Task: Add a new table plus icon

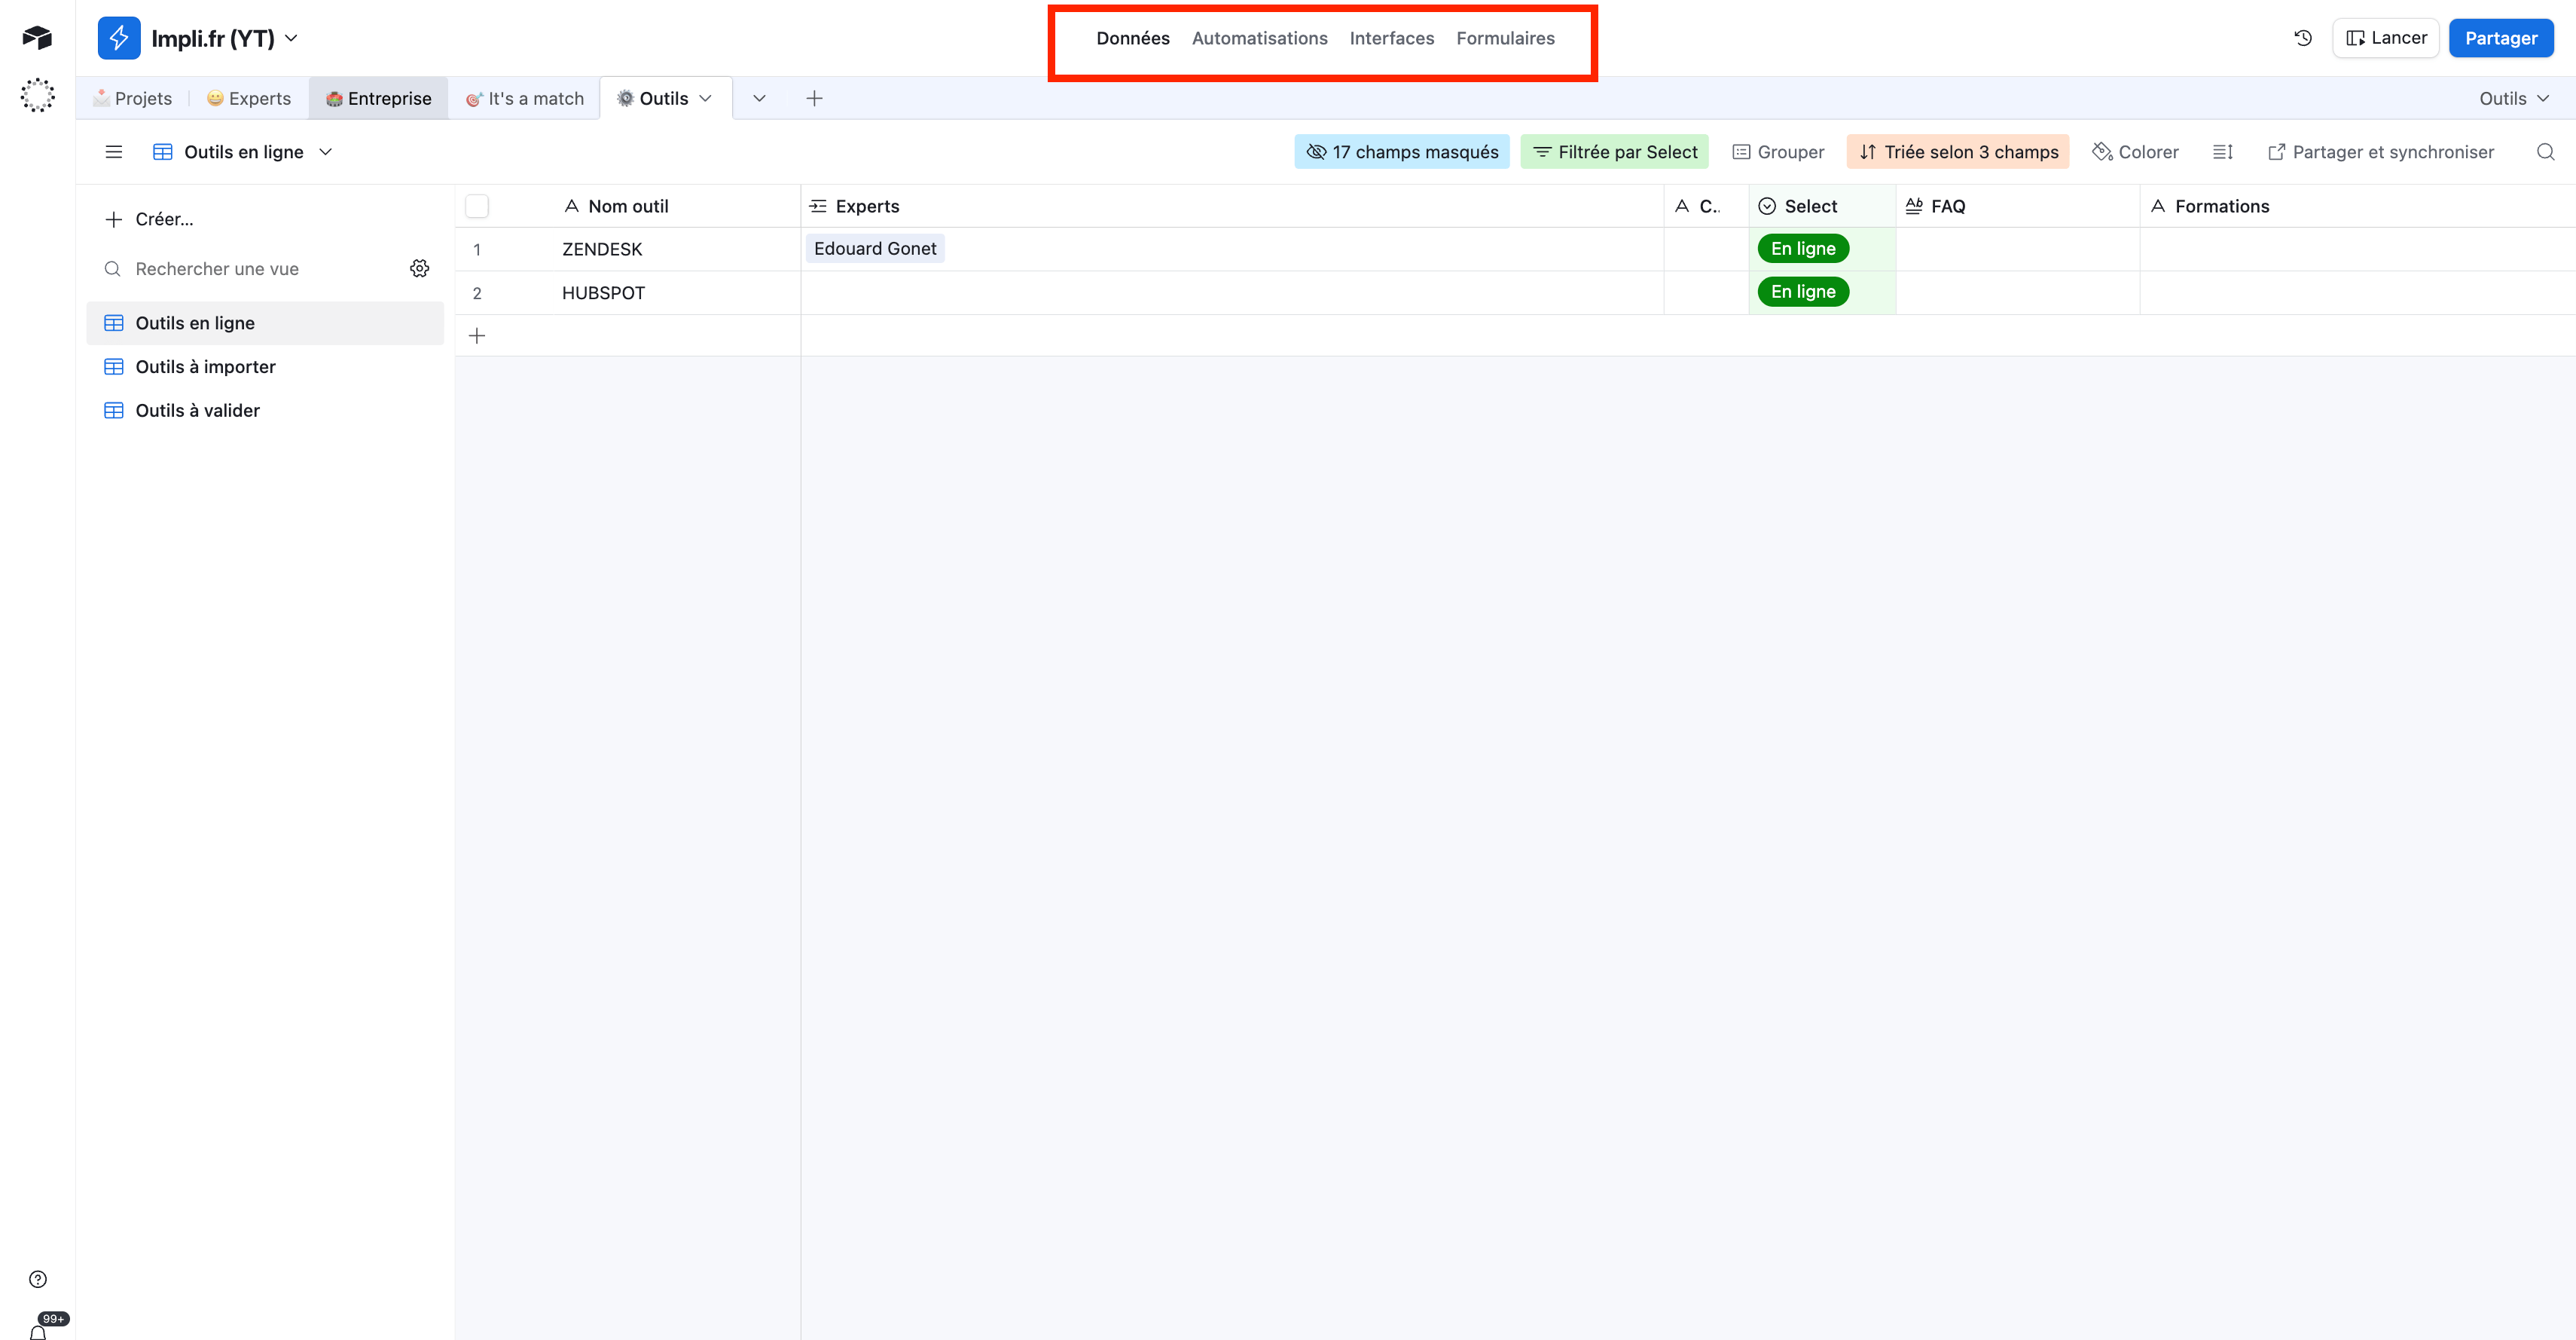Action: [x=814, y=98]
